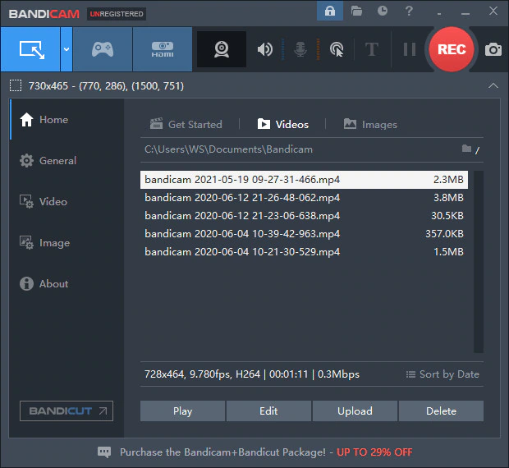Image resolution: width=509 pixels, height=468 pixels.
Task: Click the 1.5MB file size value
Action: pyautogui.click(x=448, y=252)
